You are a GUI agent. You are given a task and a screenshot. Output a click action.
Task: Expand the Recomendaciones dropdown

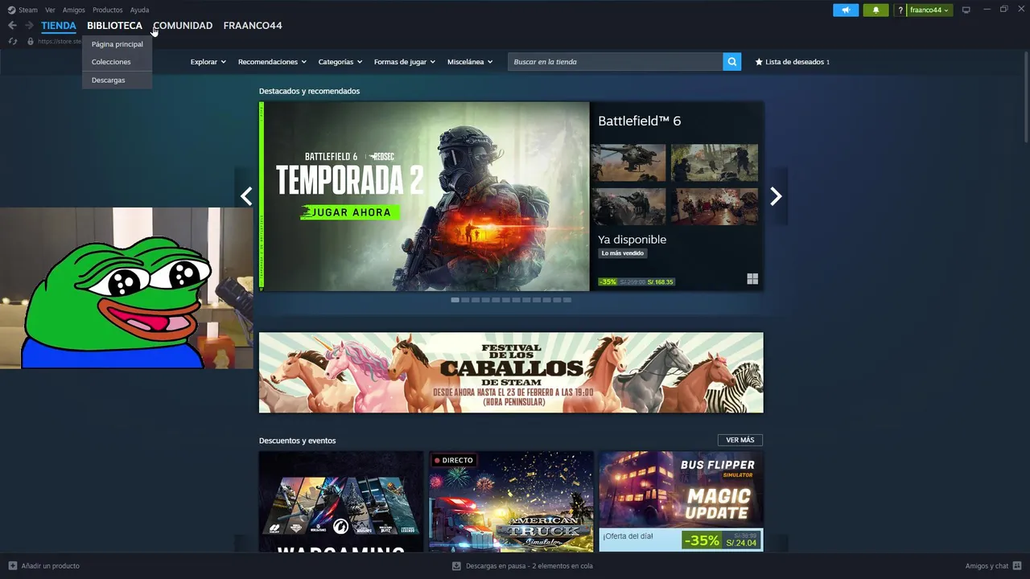[272, 62]
